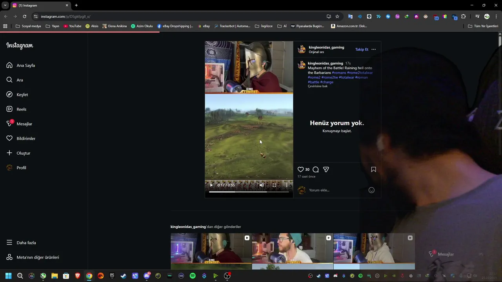Open the Ara search panel
502x282 pixels.
(x=15, y=80)
